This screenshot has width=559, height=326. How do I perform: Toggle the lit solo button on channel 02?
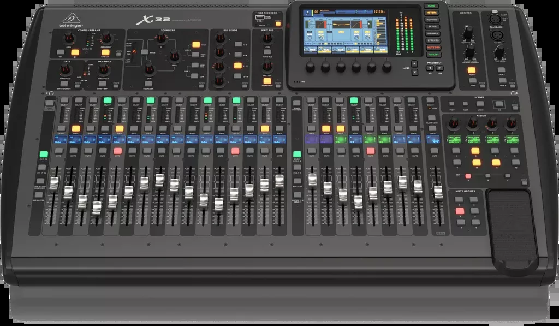[76, 128]
